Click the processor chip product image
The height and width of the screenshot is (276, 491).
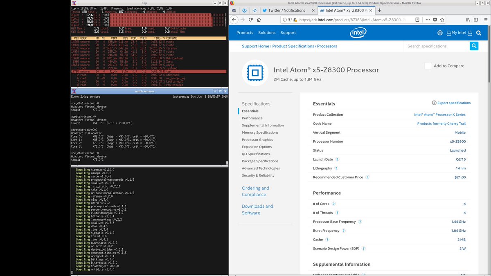[x=255, y=74]
